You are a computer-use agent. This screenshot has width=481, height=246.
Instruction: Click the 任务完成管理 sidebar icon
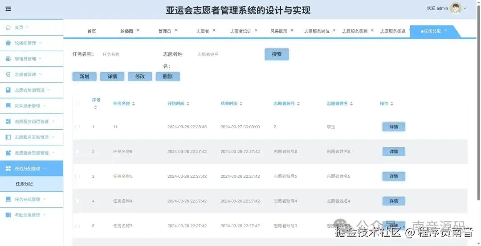pos(8,199)
